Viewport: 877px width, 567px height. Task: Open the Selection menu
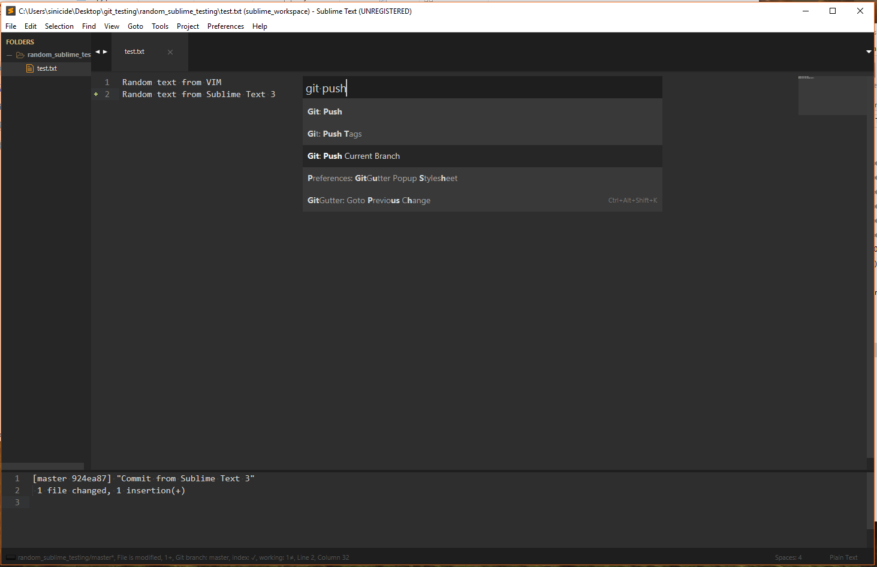pos(59,26)
